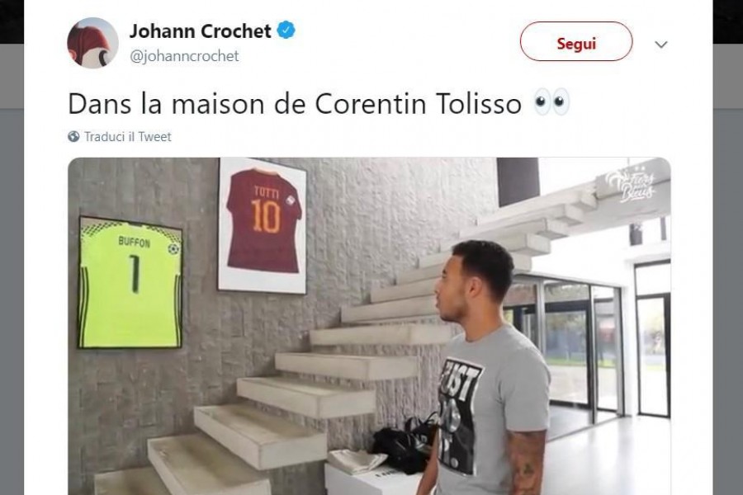Open the tweet options chevron menu
743x495 pixels.
pyautogui.click(x=661, y=45)
